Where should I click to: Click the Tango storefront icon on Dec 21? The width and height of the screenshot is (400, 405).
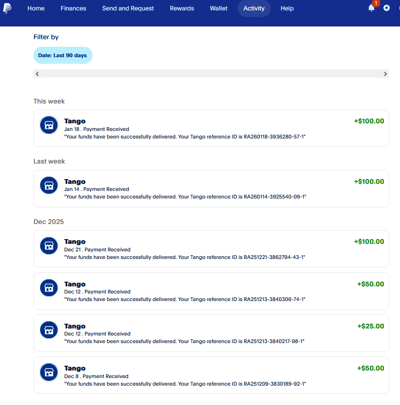(x=49, y=245)
